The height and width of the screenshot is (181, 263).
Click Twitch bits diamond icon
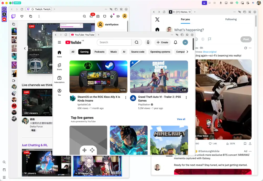point(111,16)
